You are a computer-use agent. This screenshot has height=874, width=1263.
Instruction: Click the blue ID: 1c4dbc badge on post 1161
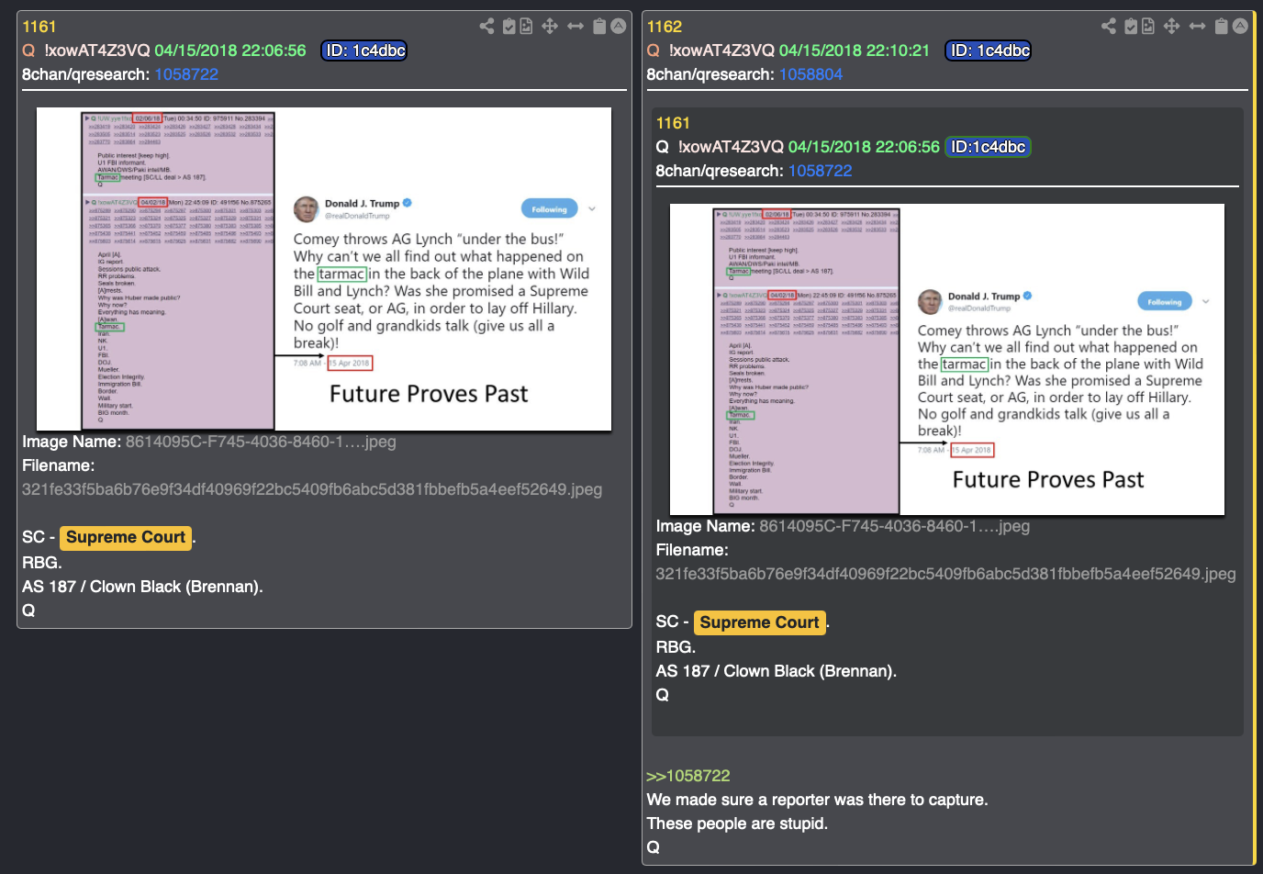tap(364, 50)
